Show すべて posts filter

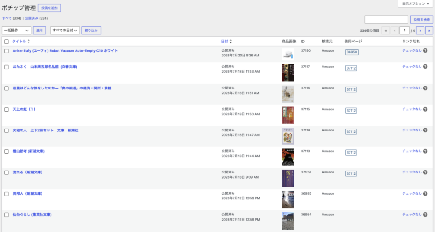click(x=7, y=18)
